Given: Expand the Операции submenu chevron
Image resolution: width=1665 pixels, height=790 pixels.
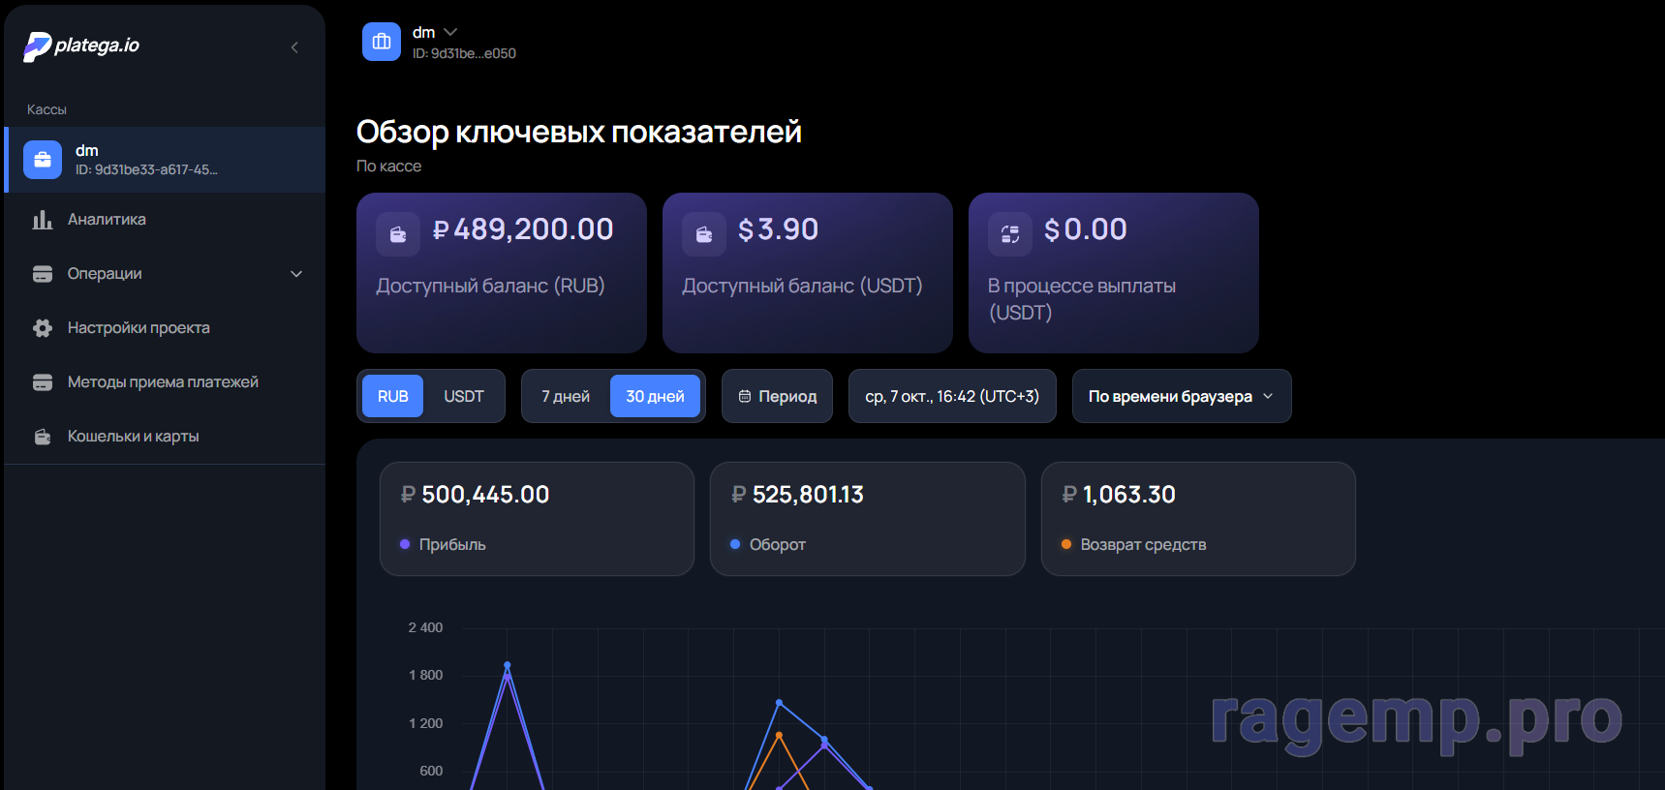Looking at the screenshot, I should (x=296, y=274).
